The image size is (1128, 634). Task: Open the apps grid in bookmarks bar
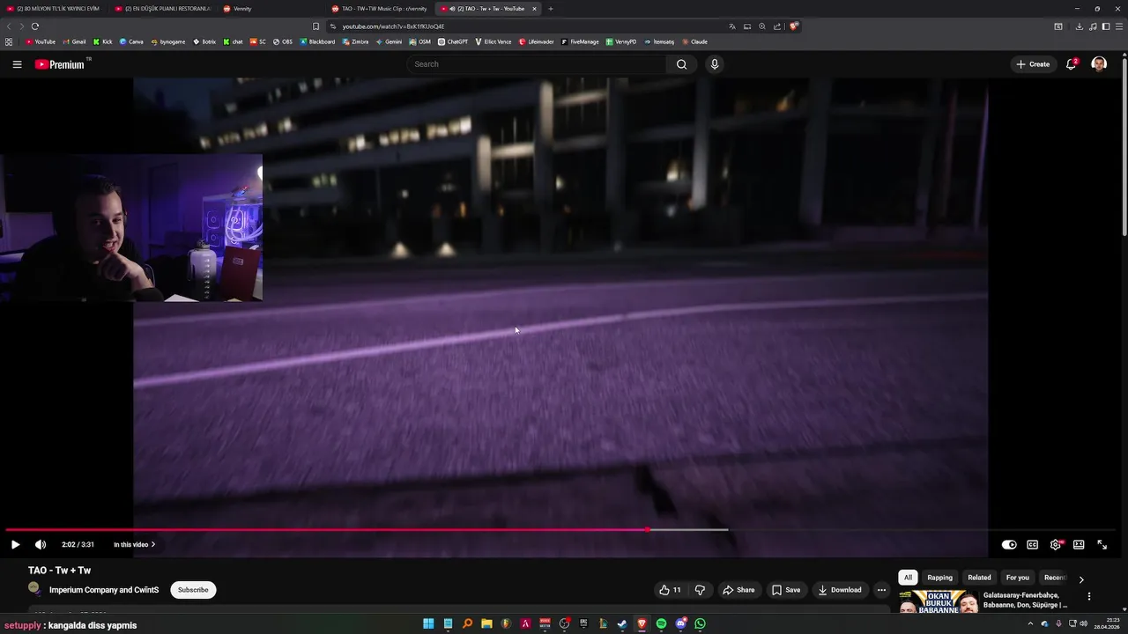click(9, 41)
